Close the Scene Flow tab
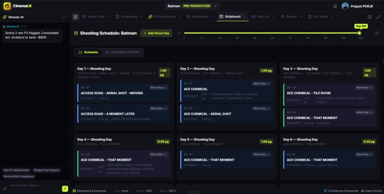The width and height of the screenshot is (384, 194). point(109,17)
